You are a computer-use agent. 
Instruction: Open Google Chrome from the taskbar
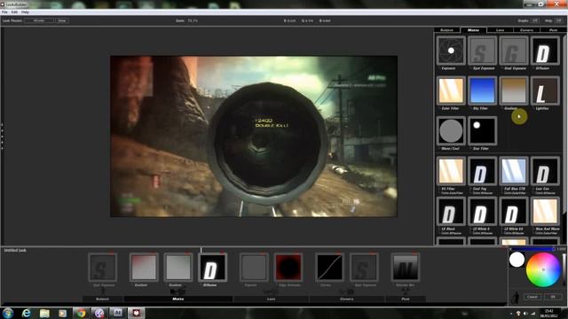coord(81,313)
